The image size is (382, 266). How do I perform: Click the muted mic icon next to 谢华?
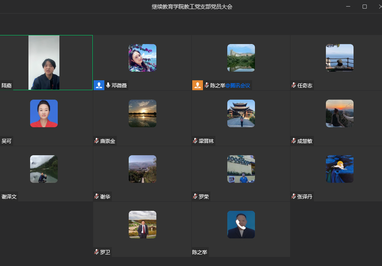97,196
